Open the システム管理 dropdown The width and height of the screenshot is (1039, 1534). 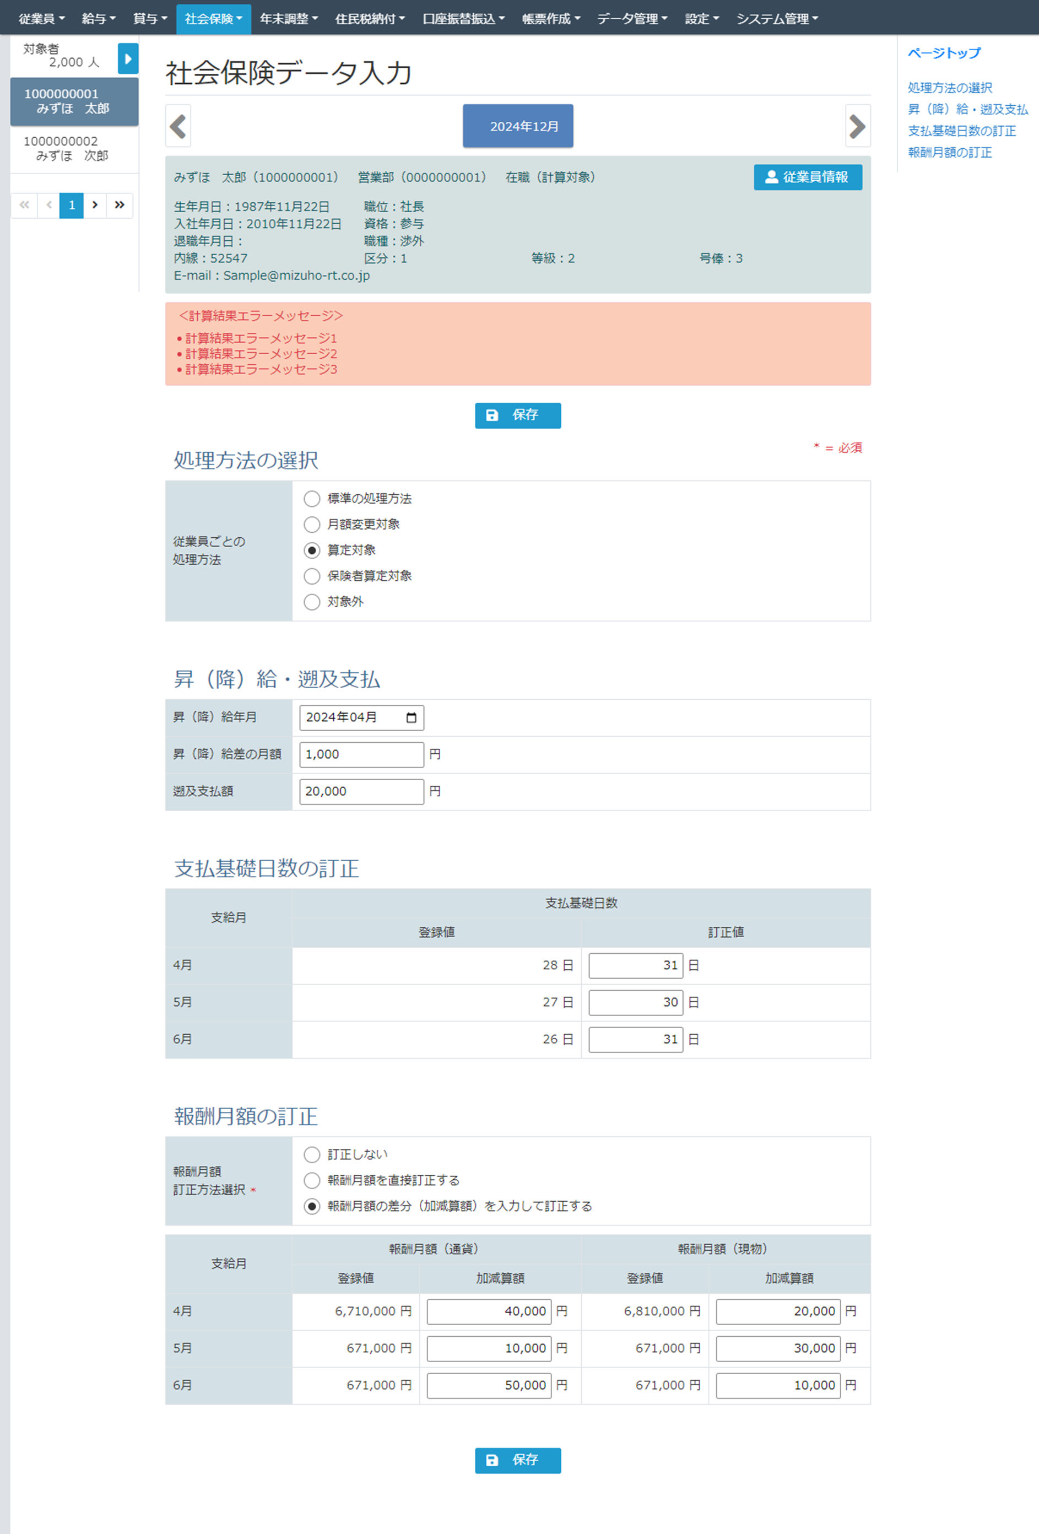[776, 19]
